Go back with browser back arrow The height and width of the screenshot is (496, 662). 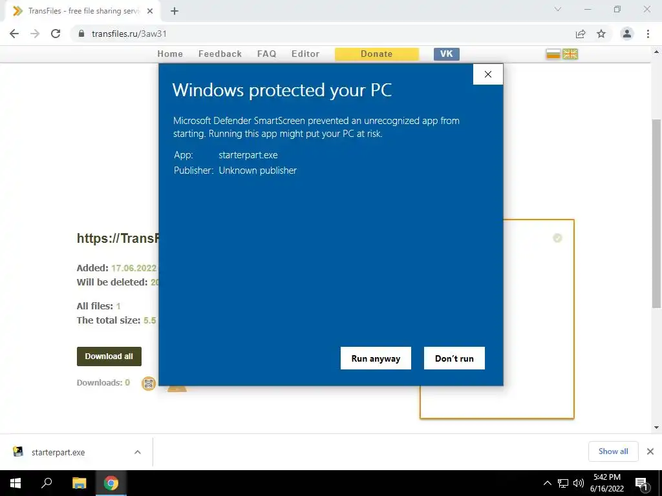14,34
